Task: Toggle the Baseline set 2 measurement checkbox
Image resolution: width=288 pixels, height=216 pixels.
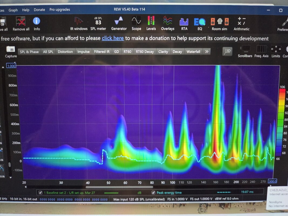Action: [x=40, y=193]
